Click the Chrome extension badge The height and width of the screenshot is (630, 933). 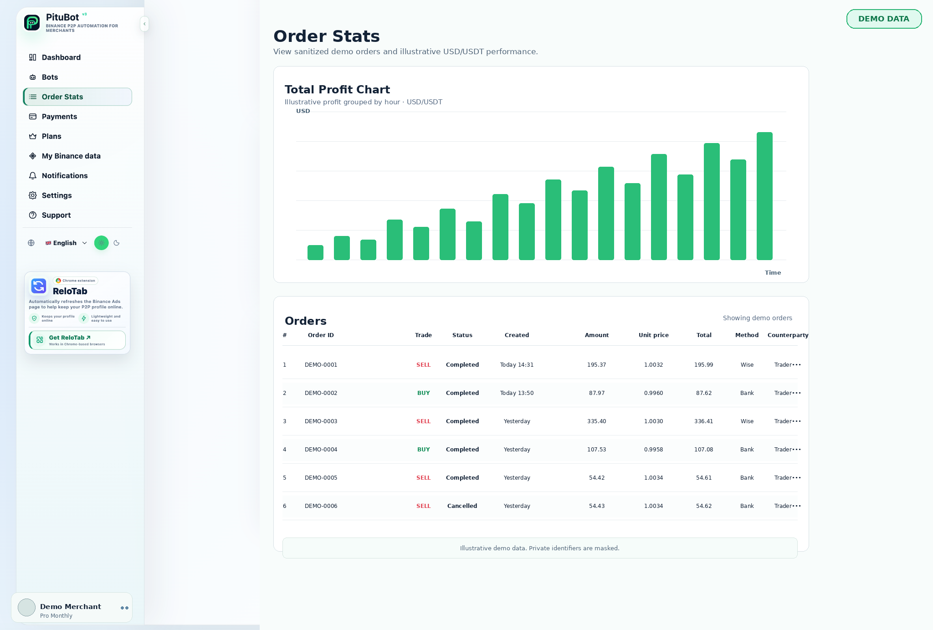[x=76, y=281]
